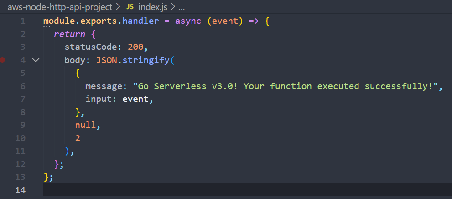Toggle the breakpoint dot on line 4
The width and height of the screenshot is (452, 199).
pos(3,60)
